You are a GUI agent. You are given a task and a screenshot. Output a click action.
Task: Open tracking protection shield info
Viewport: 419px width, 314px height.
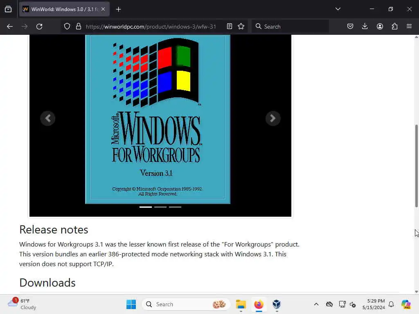[67, 27]
